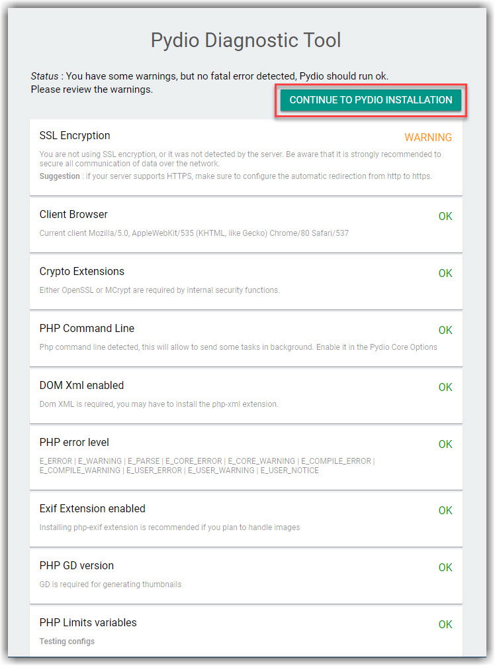Click the OK status for Client Browser
The height and width of the screenshot is (666, 495).
point(445,216)
